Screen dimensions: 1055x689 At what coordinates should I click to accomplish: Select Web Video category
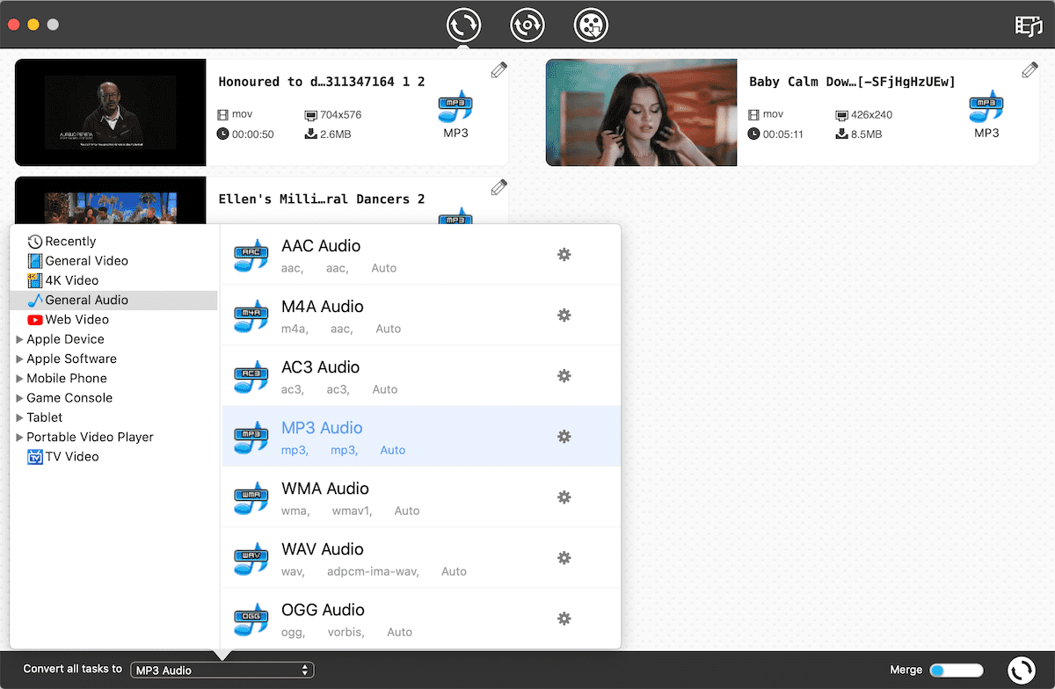click(76, 320)
